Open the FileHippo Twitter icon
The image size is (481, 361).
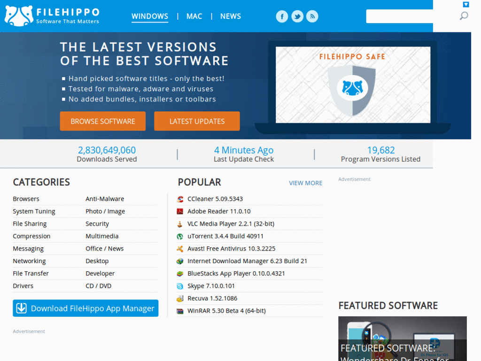coord(297,16)
